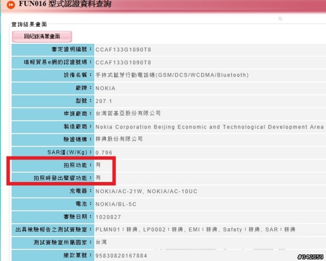
Task: Click the 審定證明編號 label cell
Action: click(53, 49)
